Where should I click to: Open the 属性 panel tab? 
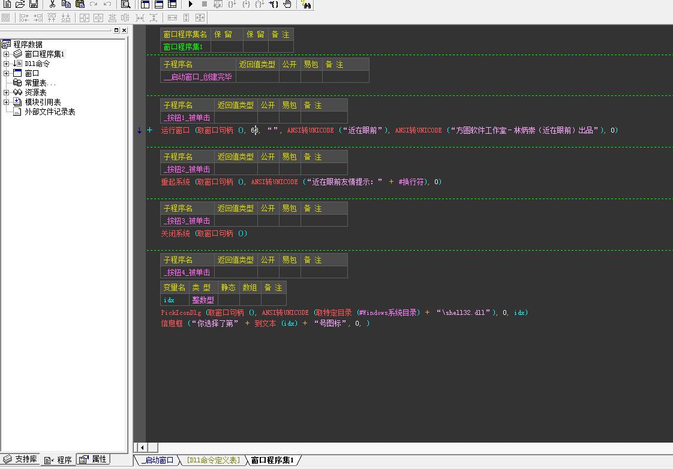tap(93, 459)
